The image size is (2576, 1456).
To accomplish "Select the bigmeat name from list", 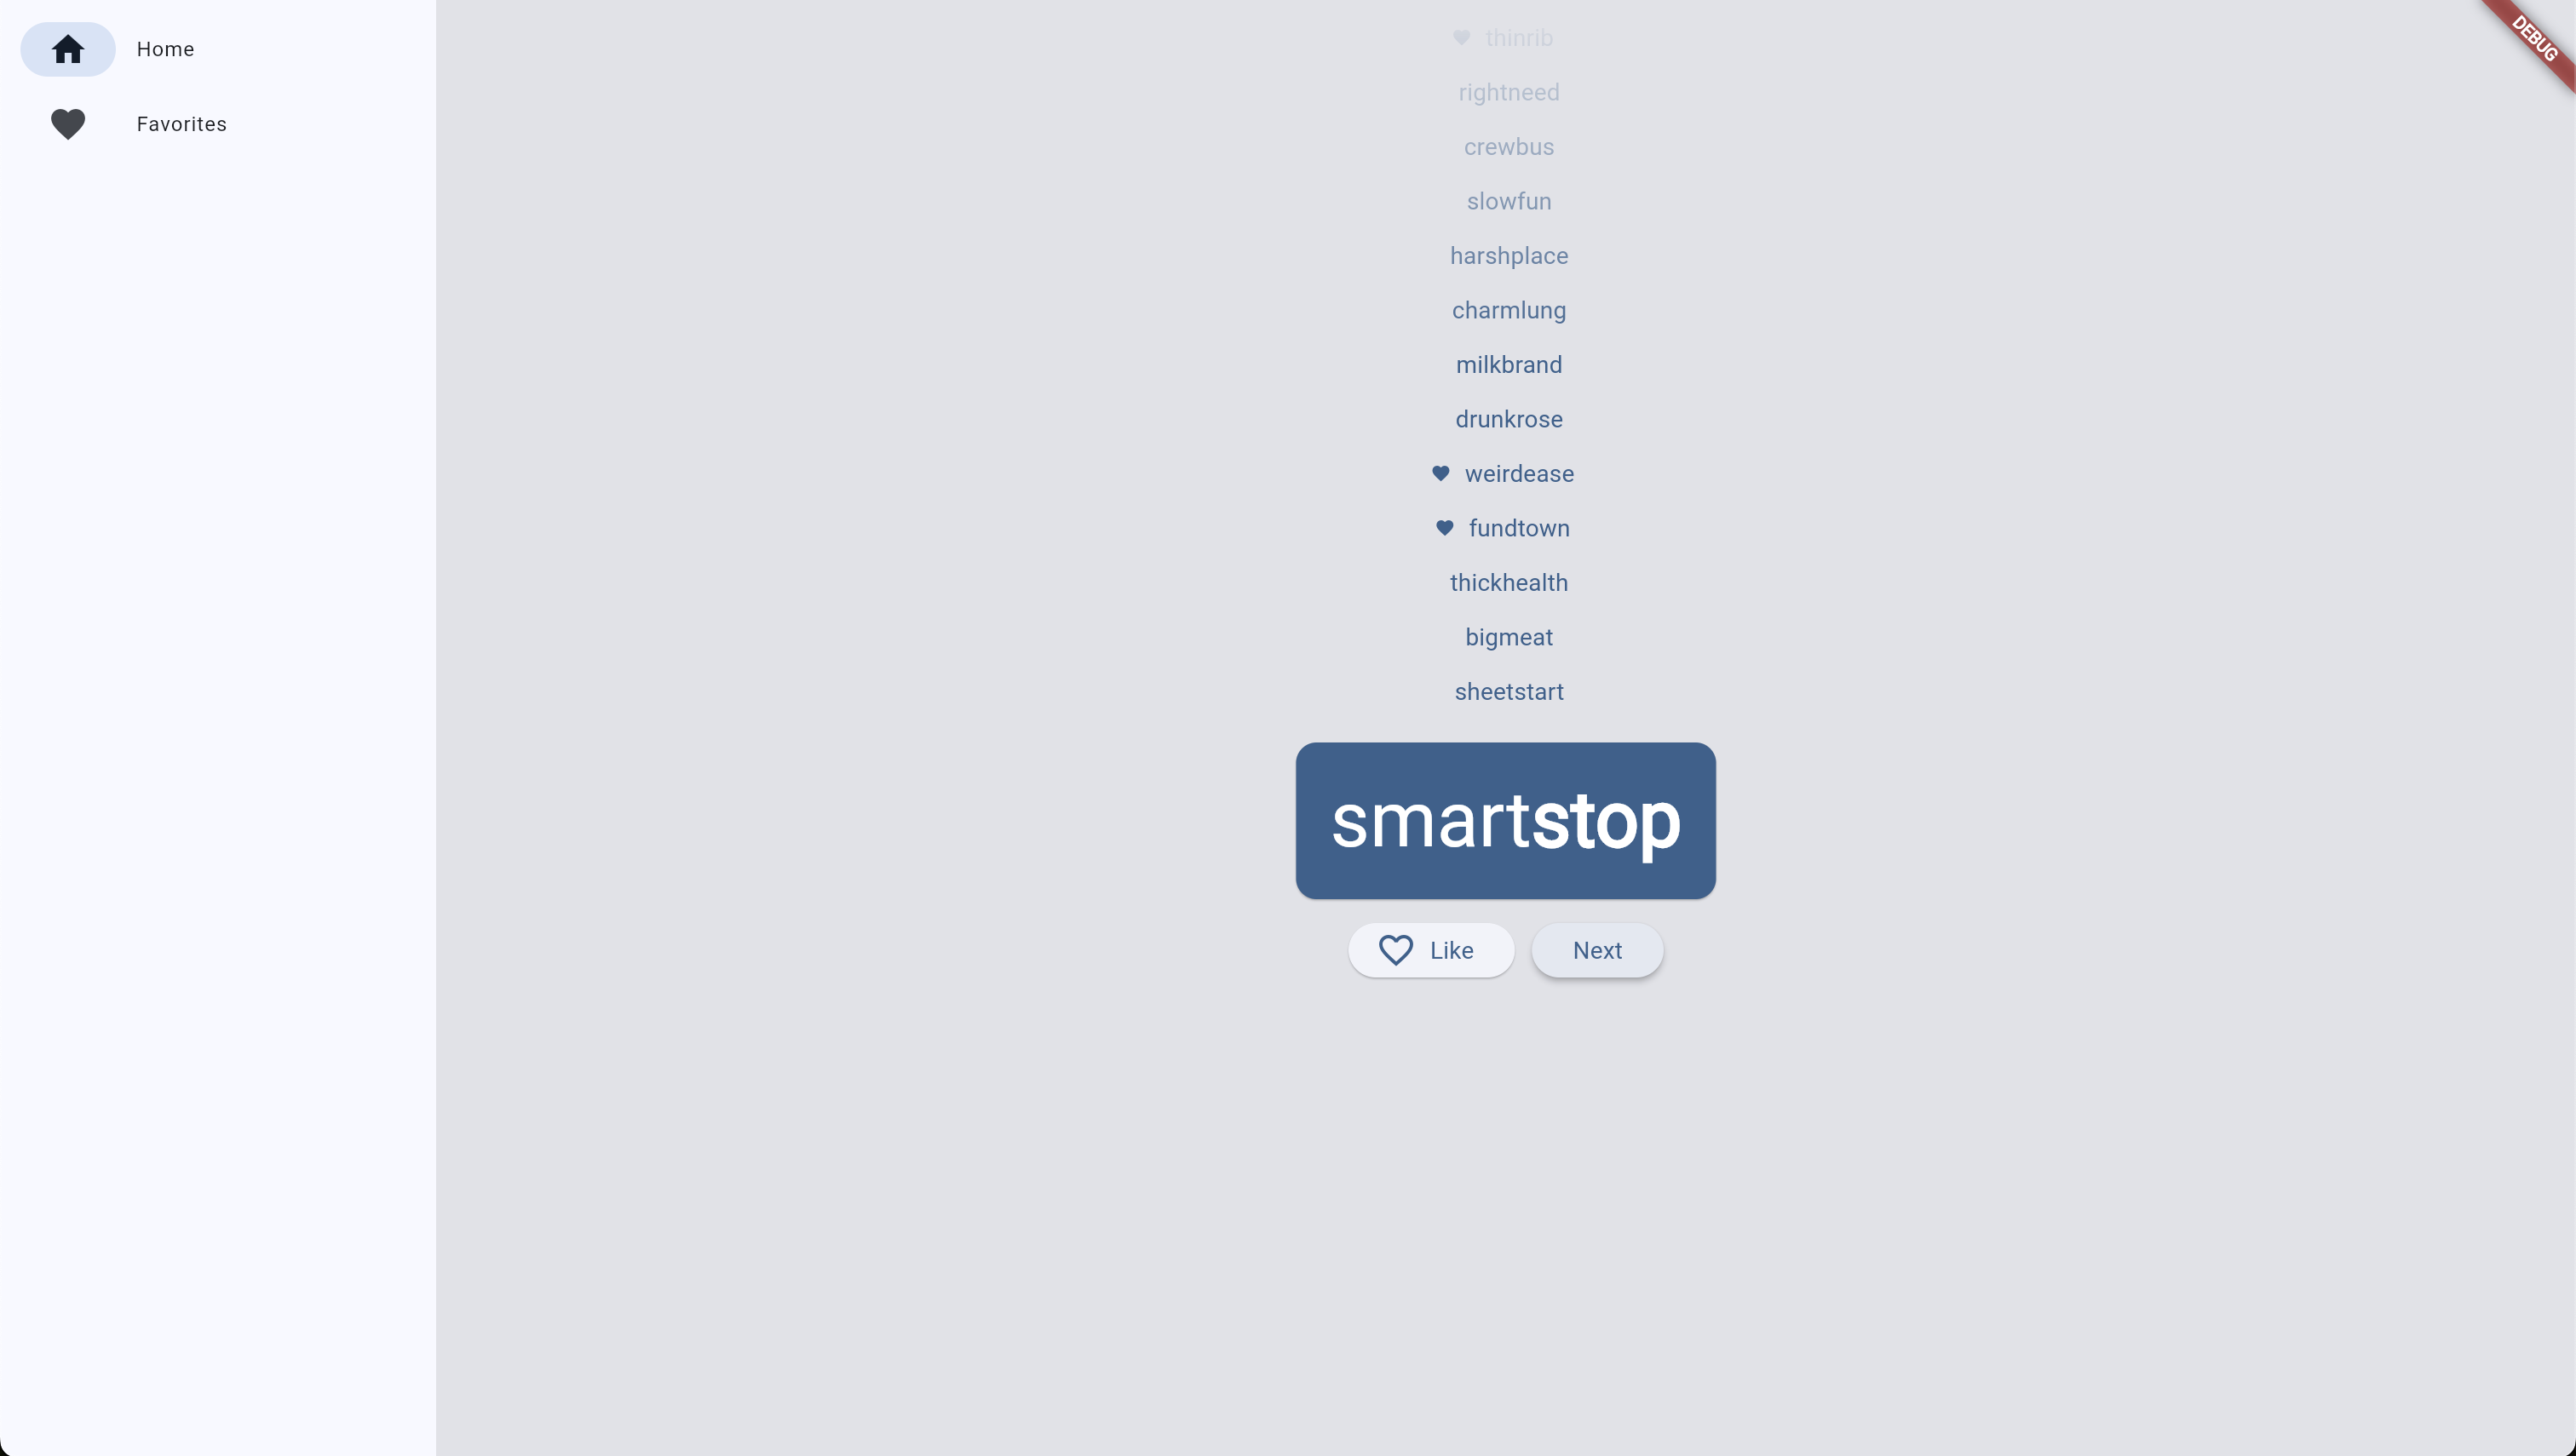I will 1509,637.
